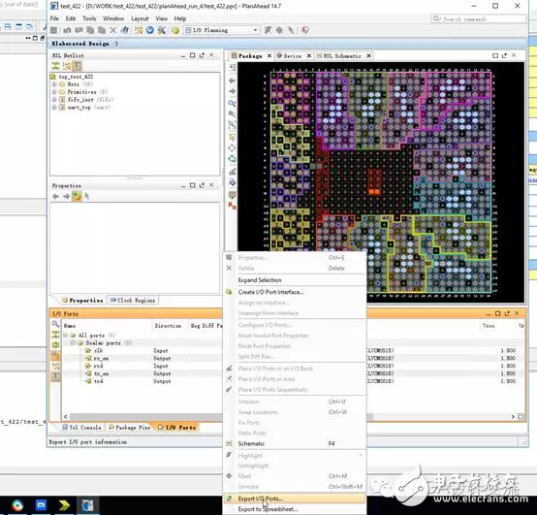Image resolution: width=537 pixels, height=515 pixels.
Task: Switch to Package Pins tab
Action: (130, 428)
